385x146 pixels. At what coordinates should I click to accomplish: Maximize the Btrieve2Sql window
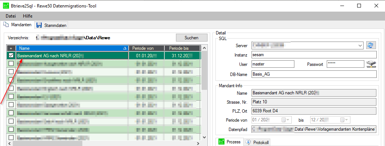pos(359,6)
